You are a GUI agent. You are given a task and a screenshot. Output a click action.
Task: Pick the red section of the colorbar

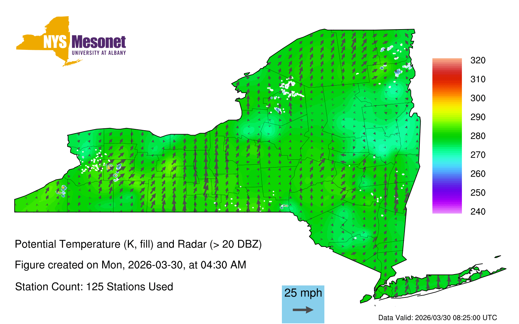click(x=447, y=79)
